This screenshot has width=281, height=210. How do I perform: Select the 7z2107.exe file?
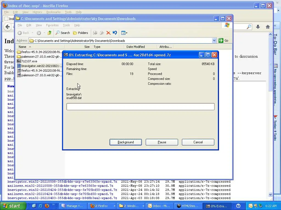point(27,61)
